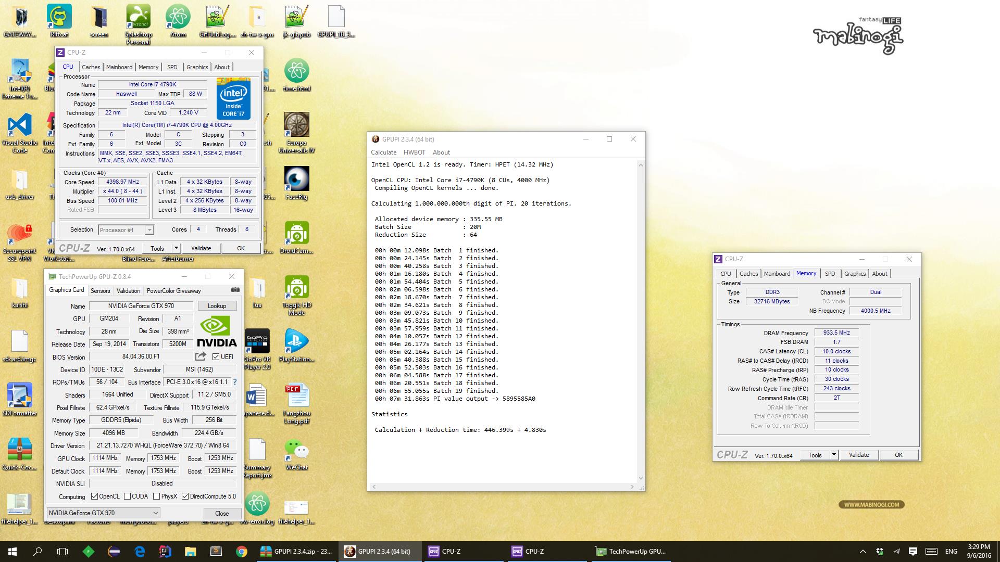Open Graphics tab in CPU-Z Memory window
Screen dimensions: 1000x562
tap(855, 274)
